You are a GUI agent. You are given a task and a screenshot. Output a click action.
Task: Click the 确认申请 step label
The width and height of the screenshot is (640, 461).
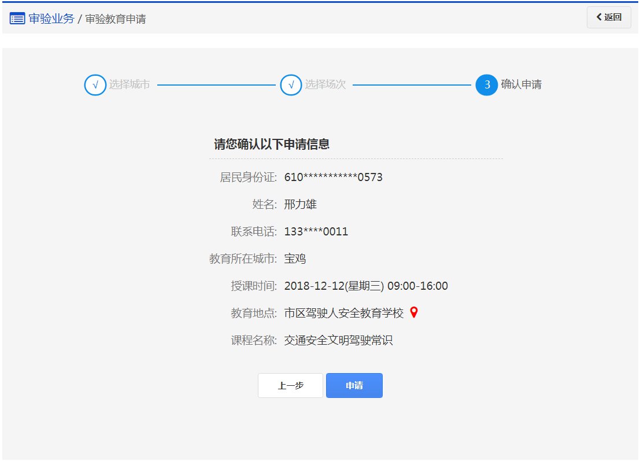(521, 85)
